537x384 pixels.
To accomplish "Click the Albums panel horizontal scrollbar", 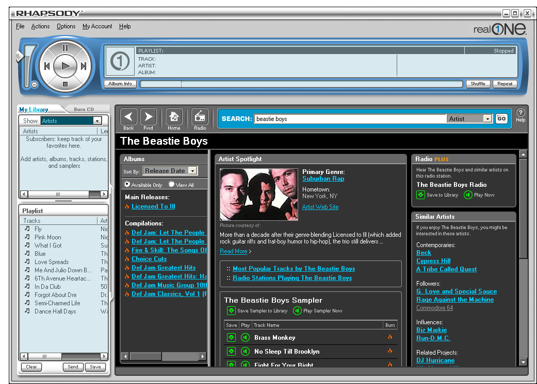I will (x=164, y=356).
